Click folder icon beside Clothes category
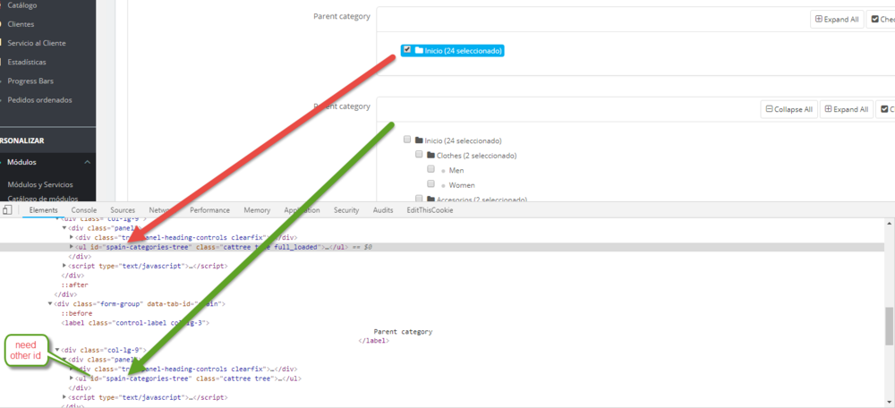This screenshot has height=408, width=895. (431, 155)
